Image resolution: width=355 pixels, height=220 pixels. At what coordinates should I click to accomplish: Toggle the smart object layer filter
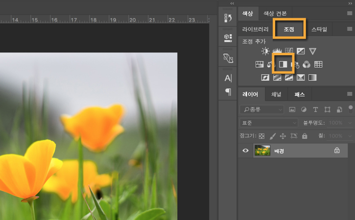point(339,110)
